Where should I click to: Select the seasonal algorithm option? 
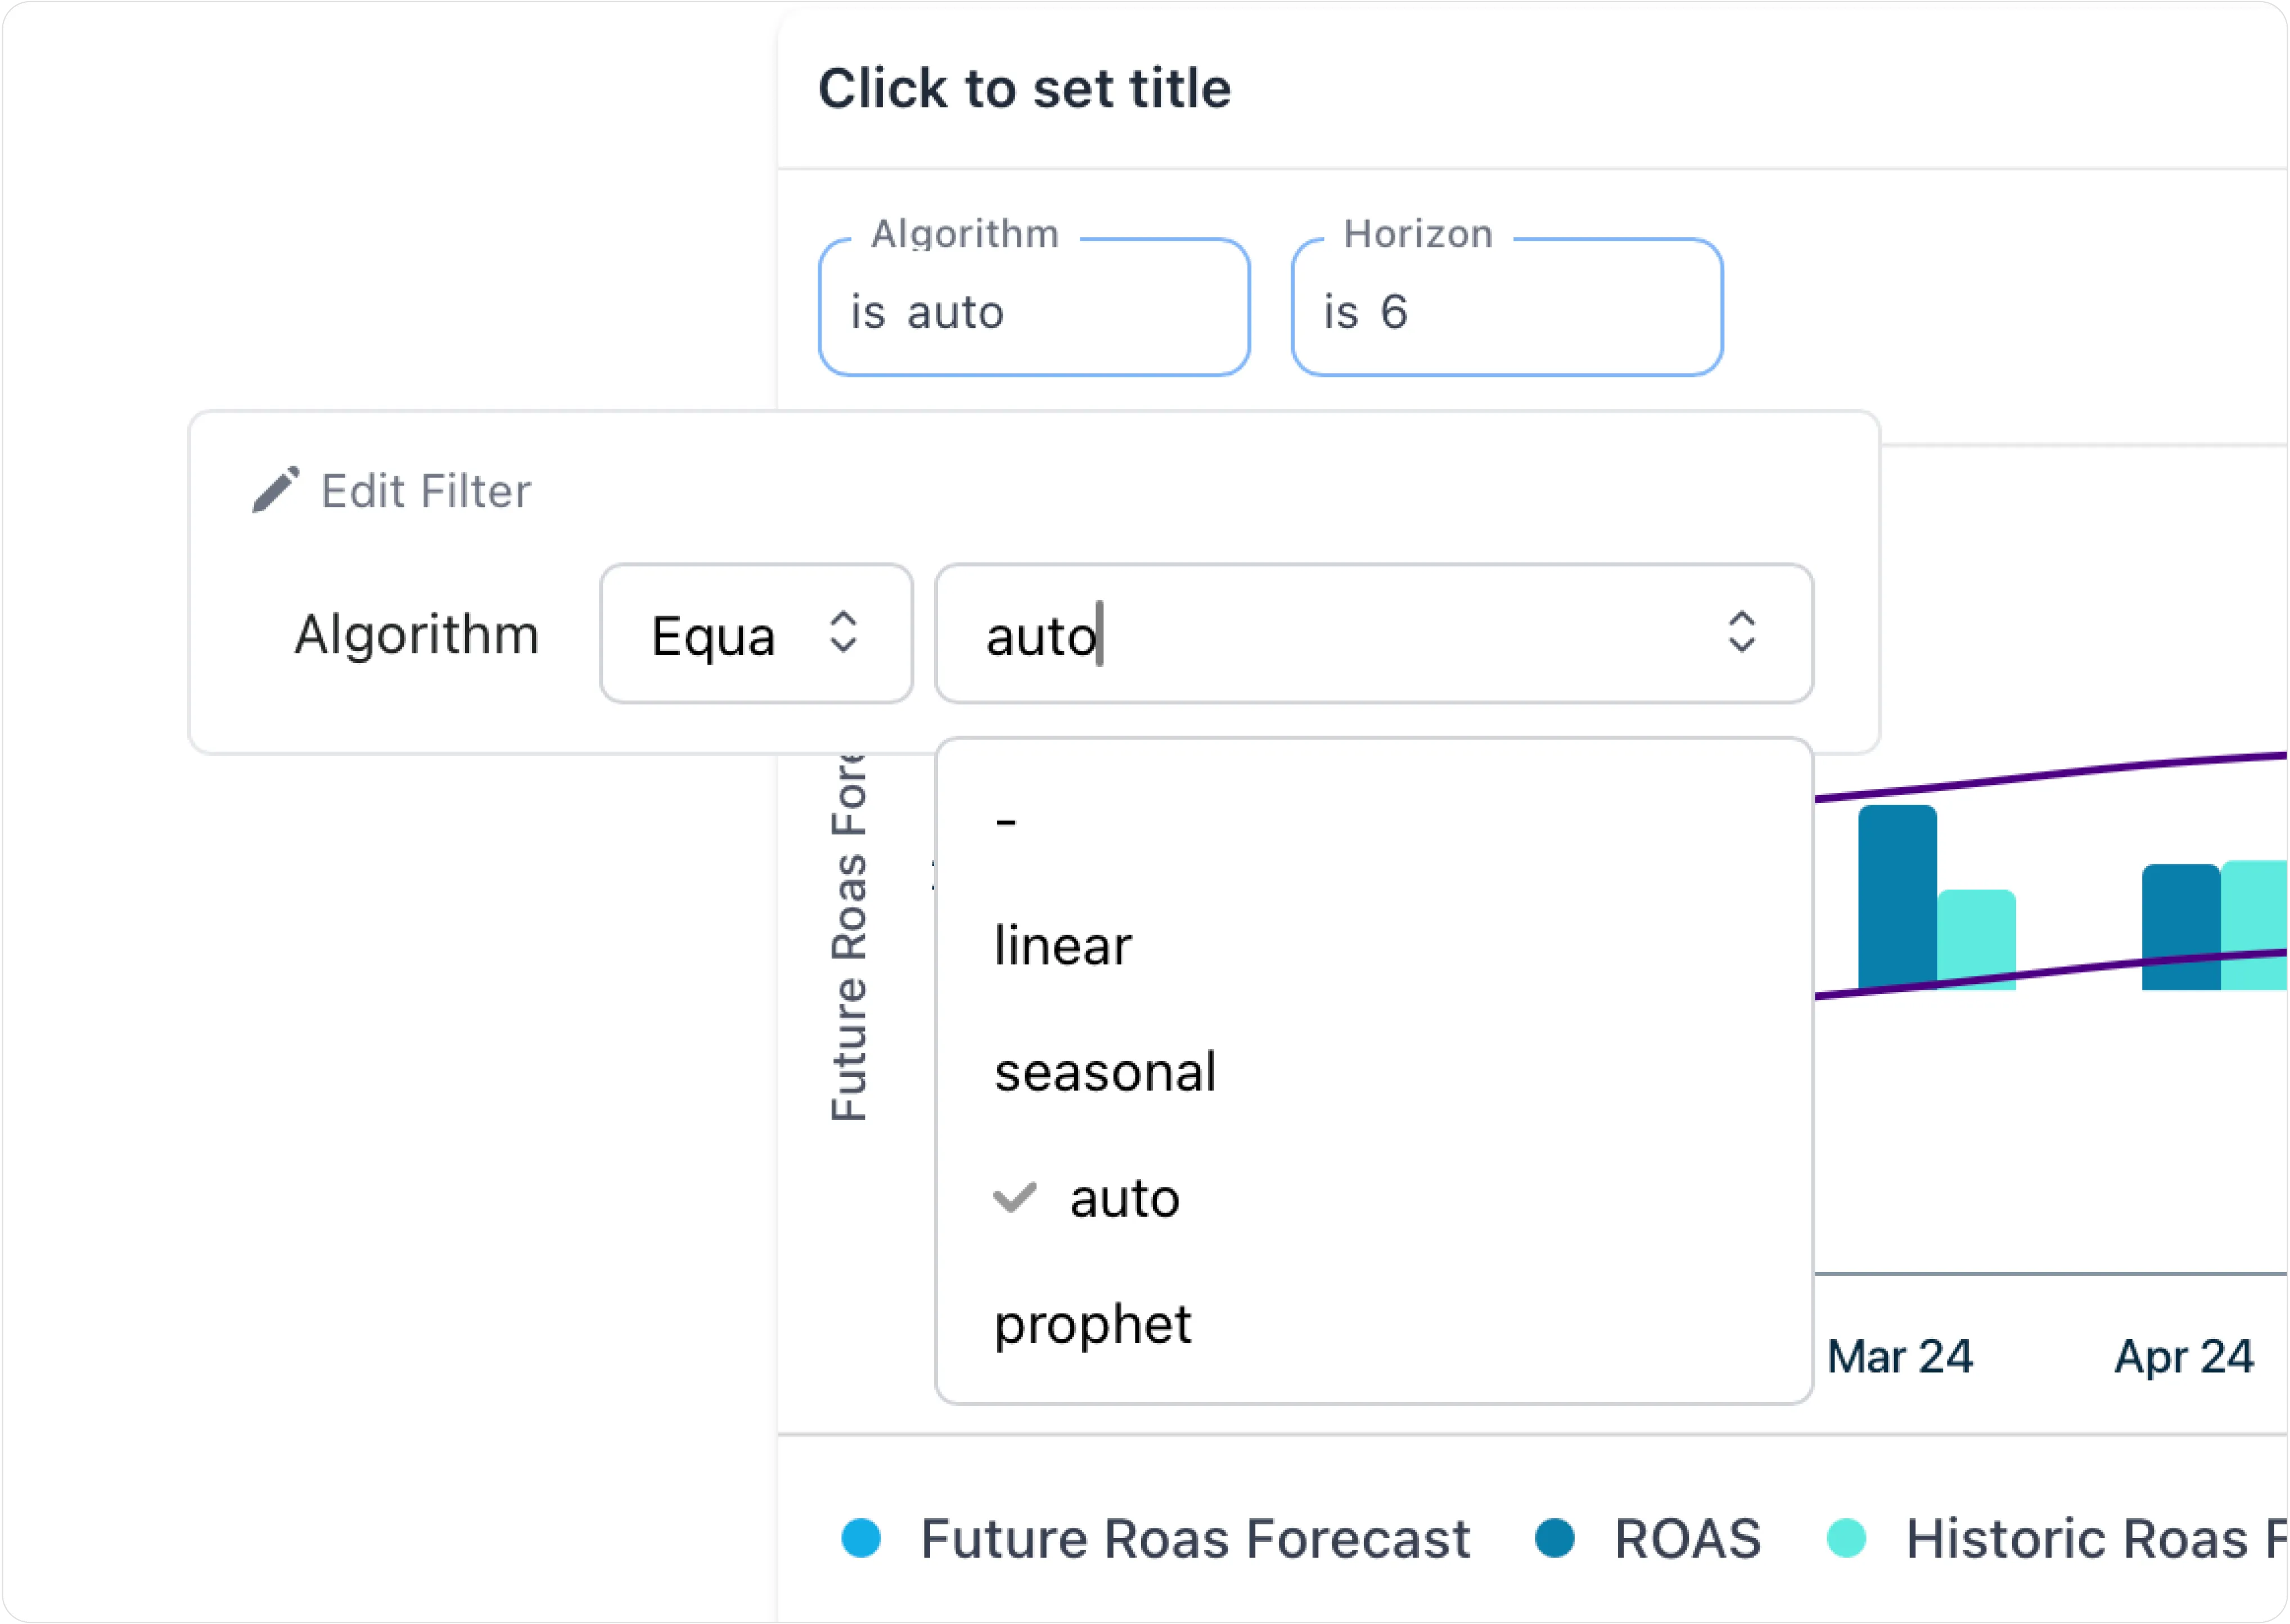[1105, 1072]
